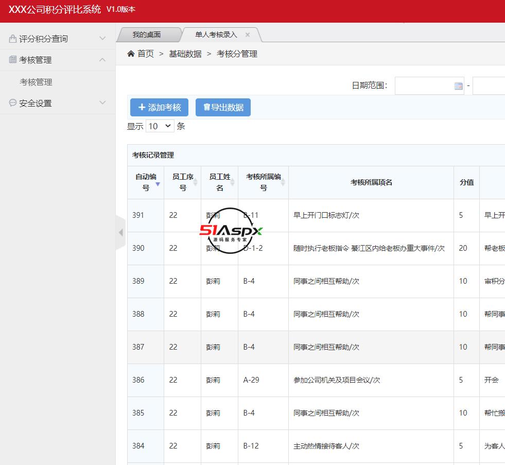Viewport: 505px width, 465px height.
Task: Click the 考核所属项名 column header
Action: [371, 182]
